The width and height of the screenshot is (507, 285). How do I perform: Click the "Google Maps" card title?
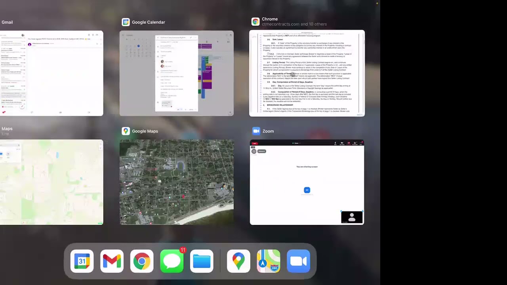click(145, 131)
